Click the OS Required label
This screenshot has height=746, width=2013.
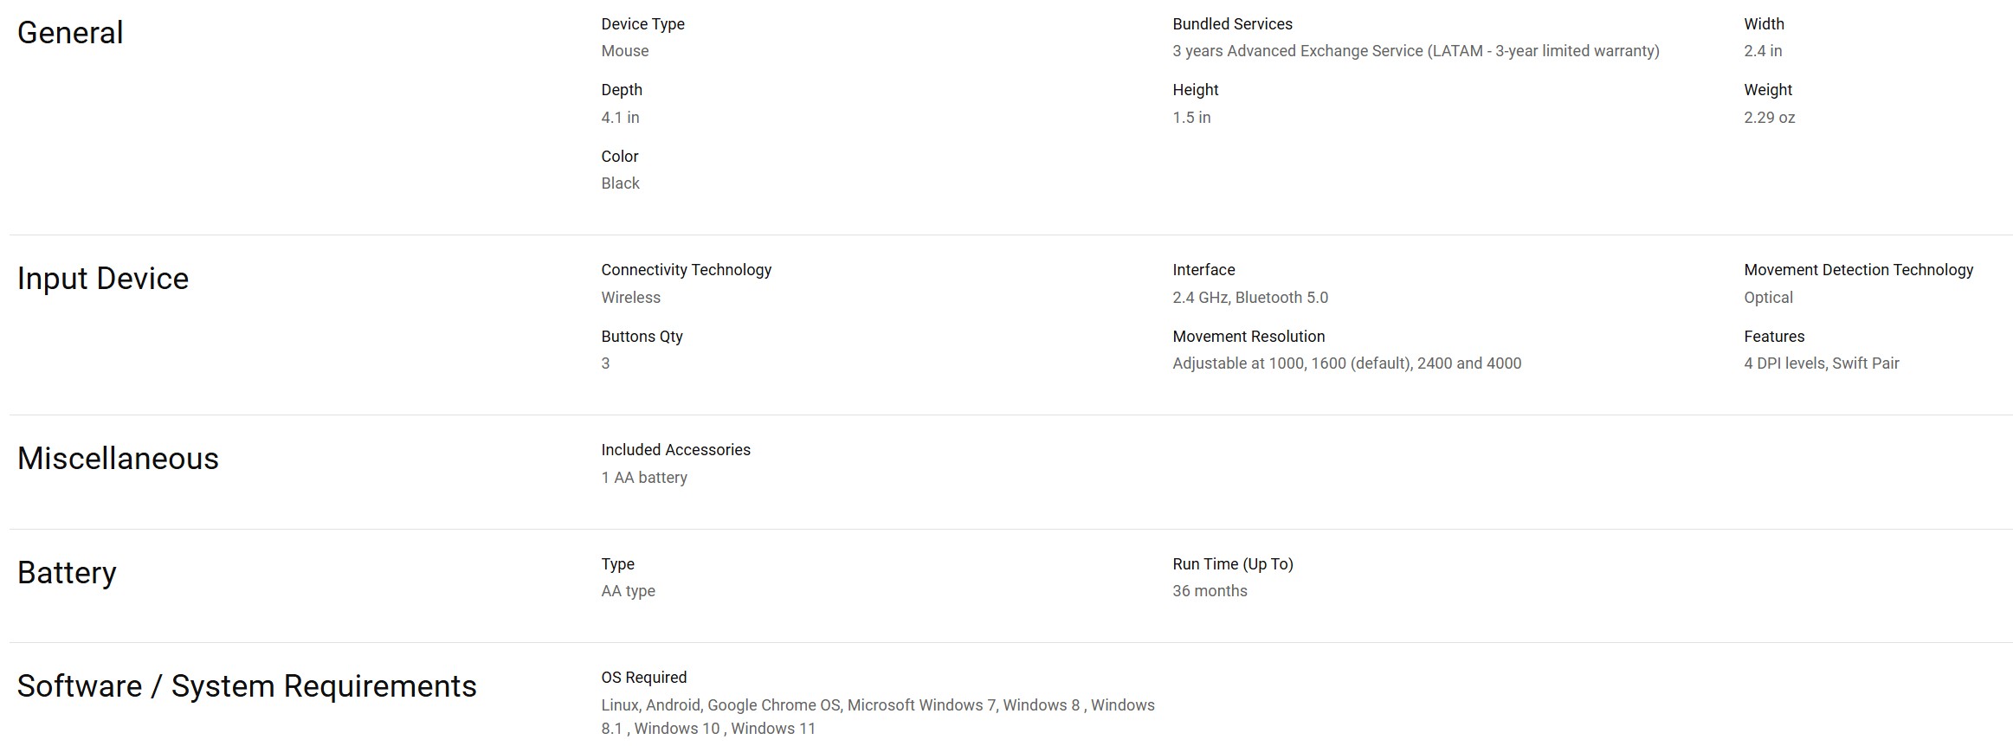click(x=643, y=678)
